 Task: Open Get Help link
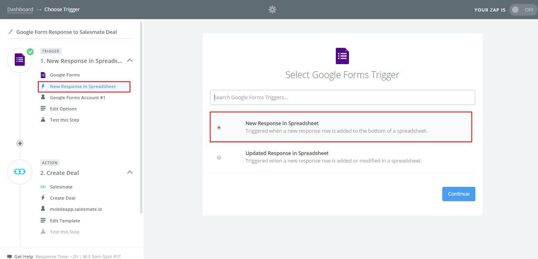click(24, 257)
